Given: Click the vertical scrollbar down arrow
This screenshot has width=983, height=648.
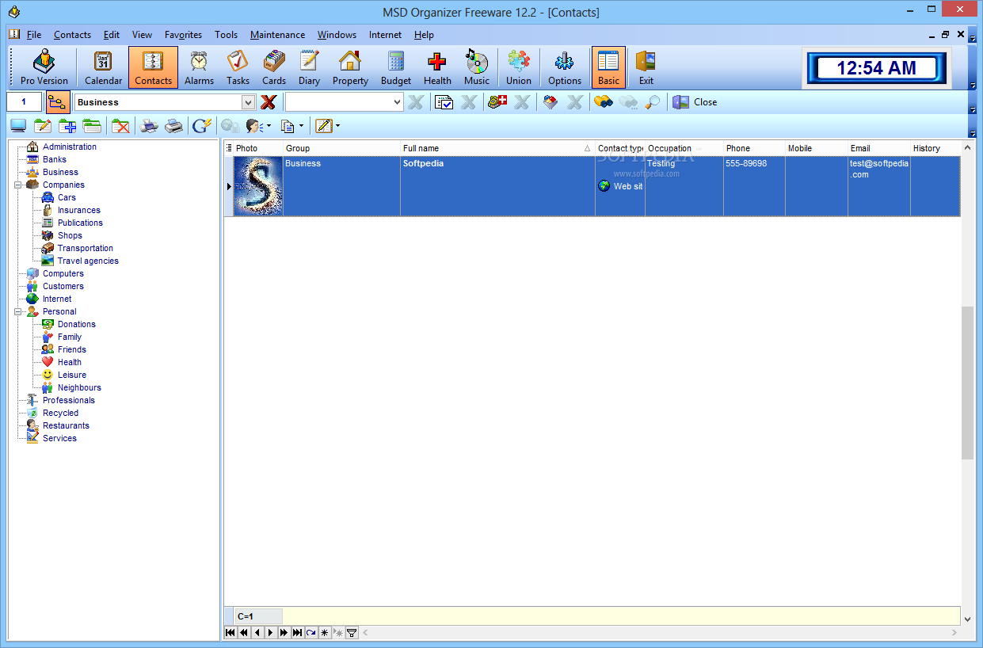Looking at the screenshot, I should point(967,619).
